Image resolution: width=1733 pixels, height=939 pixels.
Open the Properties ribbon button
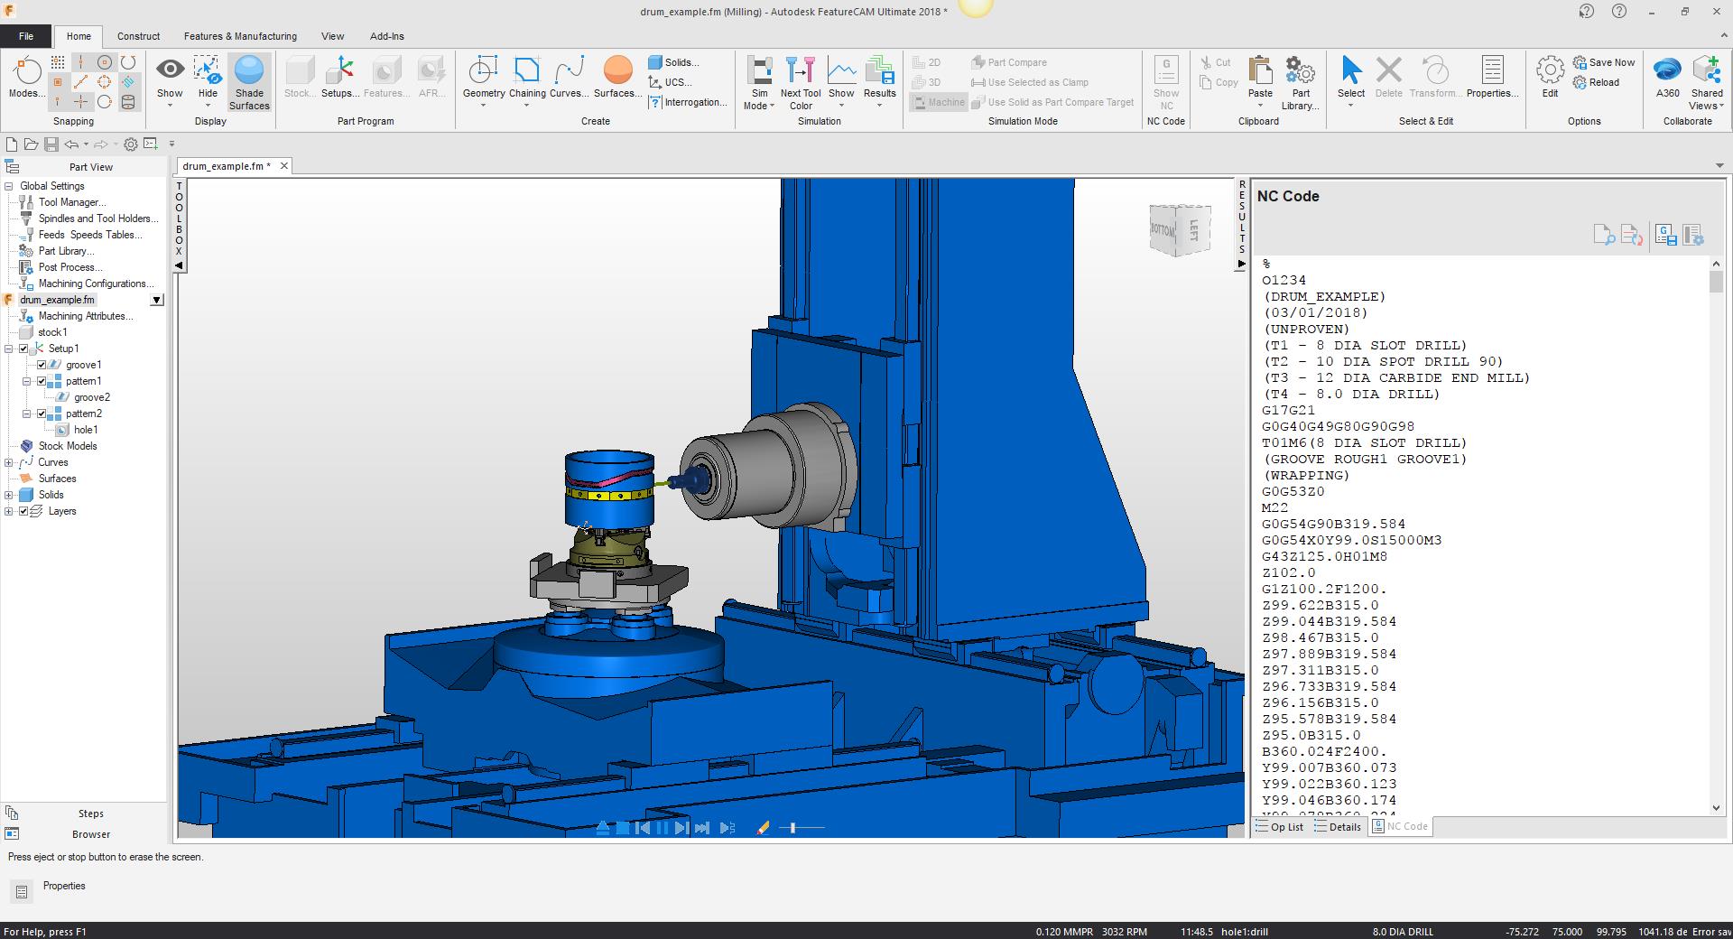pyautogui.click(x=1493, y=78)
